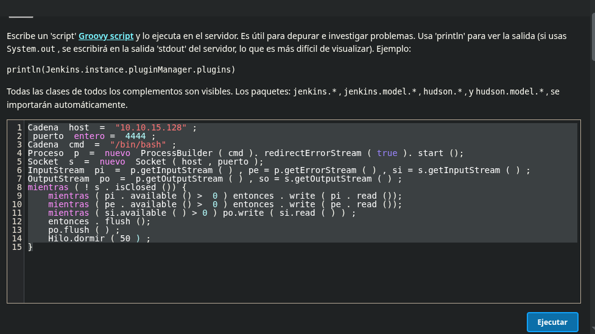Viewport: 595px width, 334px height.
Task: Click entonces . flush on line 12
Action: point(89,221)
